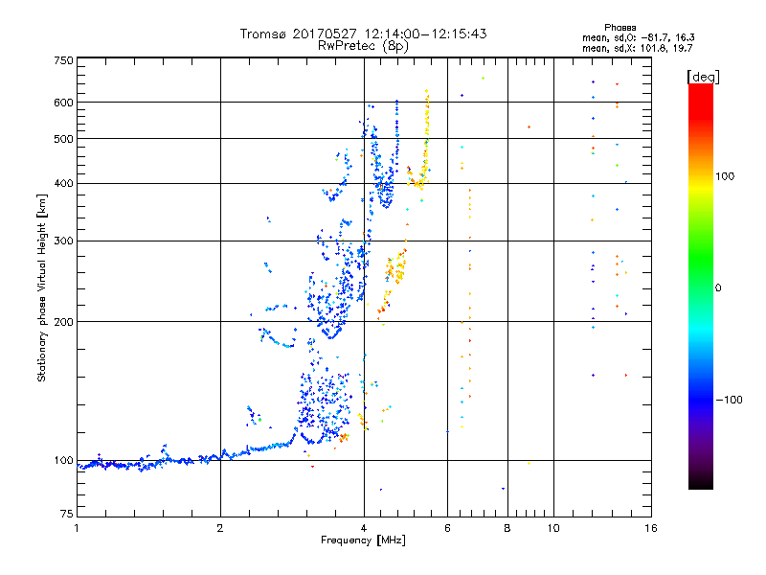Click y-axis label "600"
This screenshot has height=575, width=766.
(63, 103)
